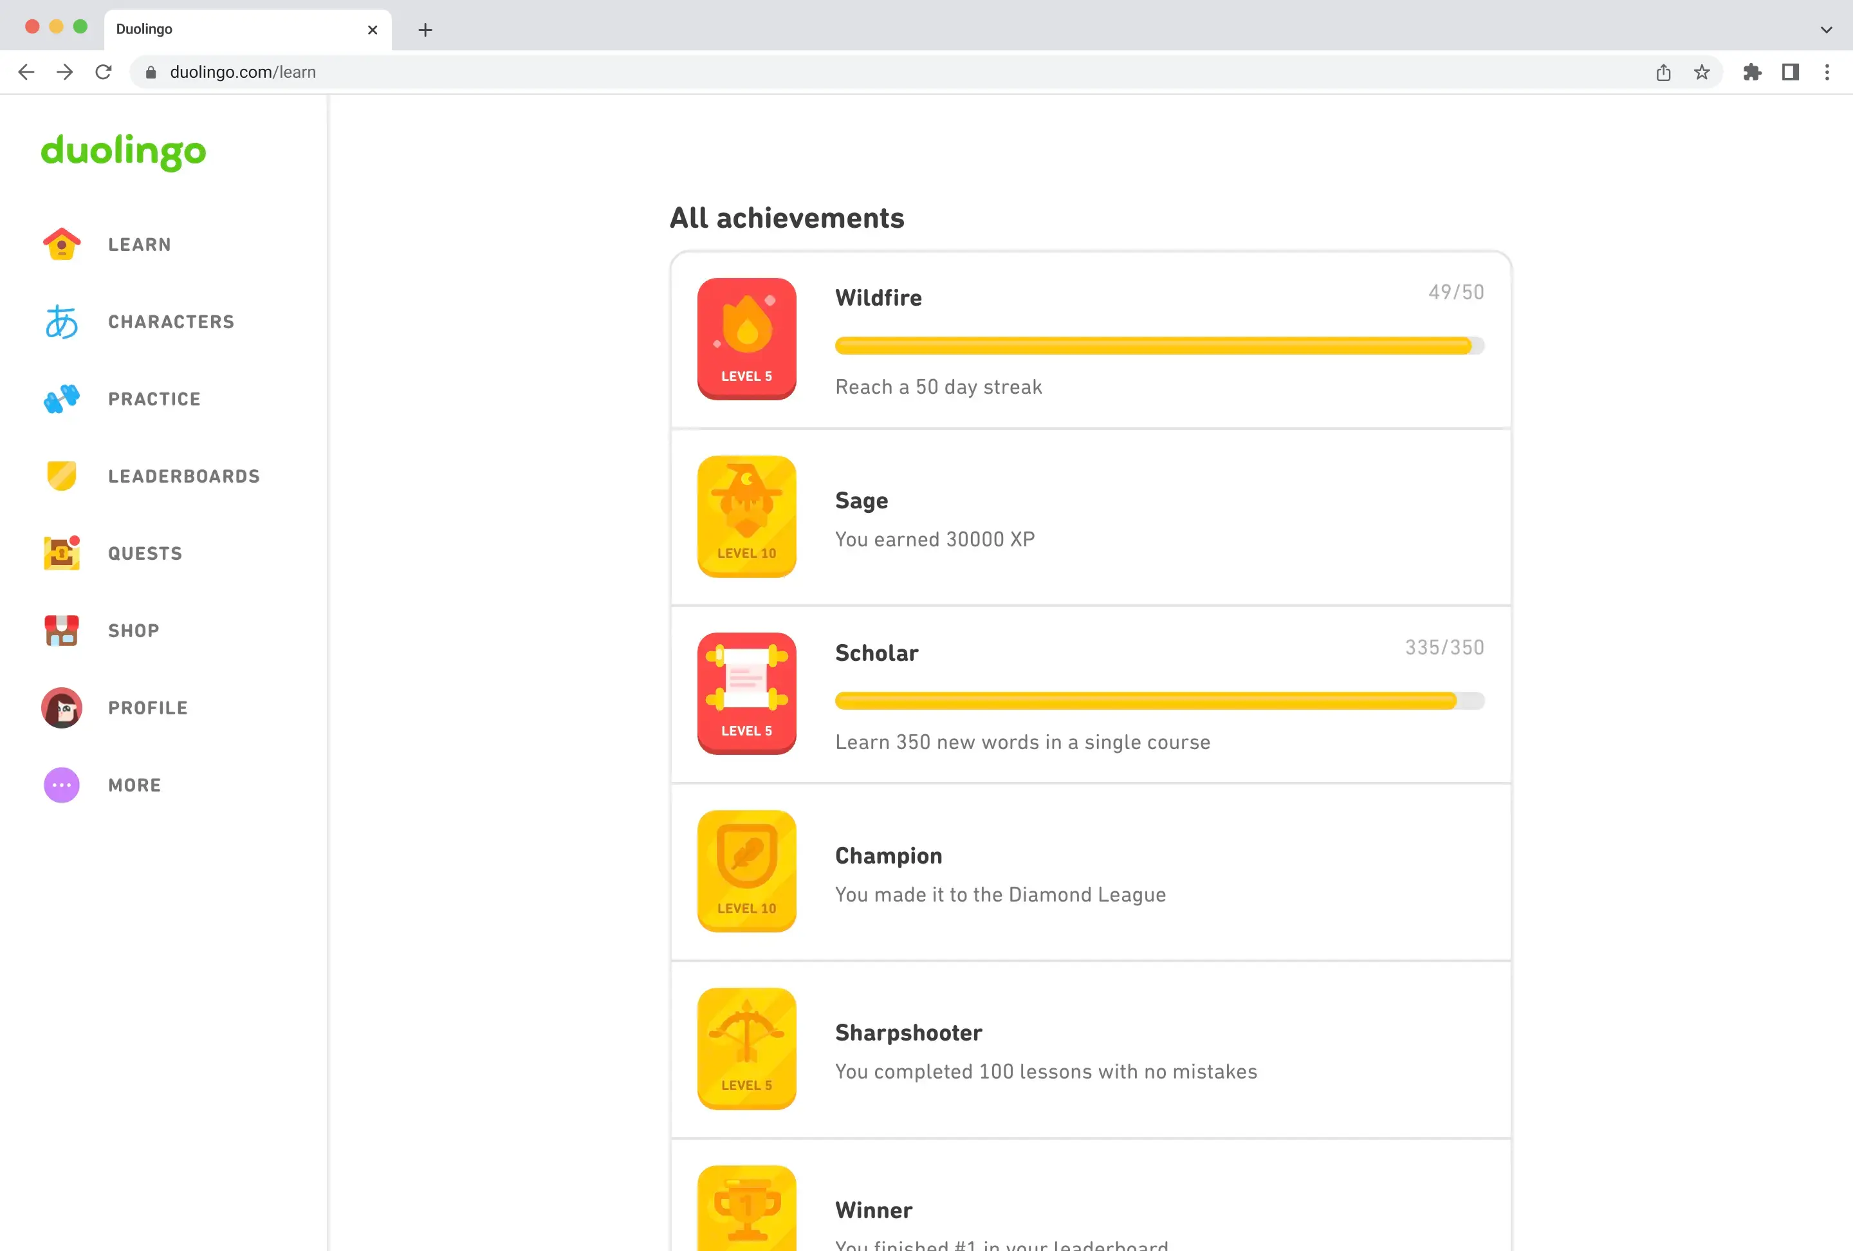Click the Scholar words progress bar
The height and width of the screenshot is (1251, 1853).
tap(1159, 701)
